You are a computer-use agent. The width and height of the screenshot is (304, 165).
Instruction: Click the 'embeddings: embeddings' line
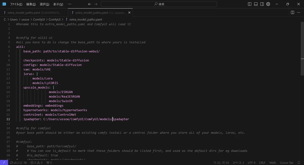(x=43, y=106)
